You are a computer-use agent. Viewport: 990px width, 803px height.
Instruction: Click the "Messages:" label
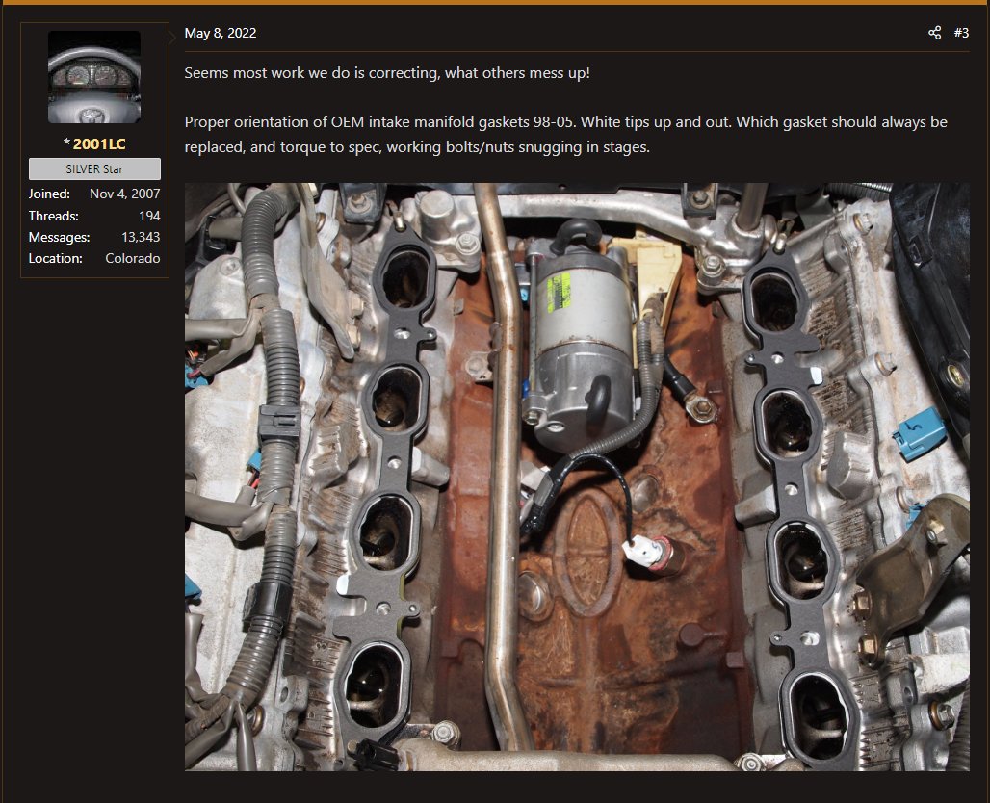60,237
